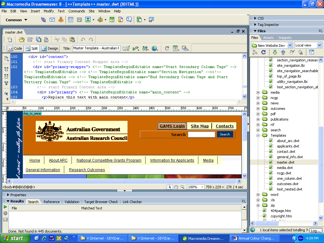The height and width of the screenshot is (243, 324).
Task: Select the Hand tool in status bar
Action: pos(176,187)
